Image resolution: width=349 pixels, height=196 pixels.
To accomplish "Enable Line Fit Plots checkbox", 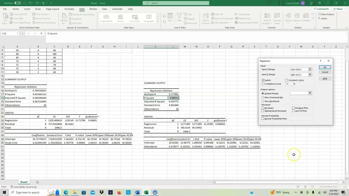I will coord(293,111).
